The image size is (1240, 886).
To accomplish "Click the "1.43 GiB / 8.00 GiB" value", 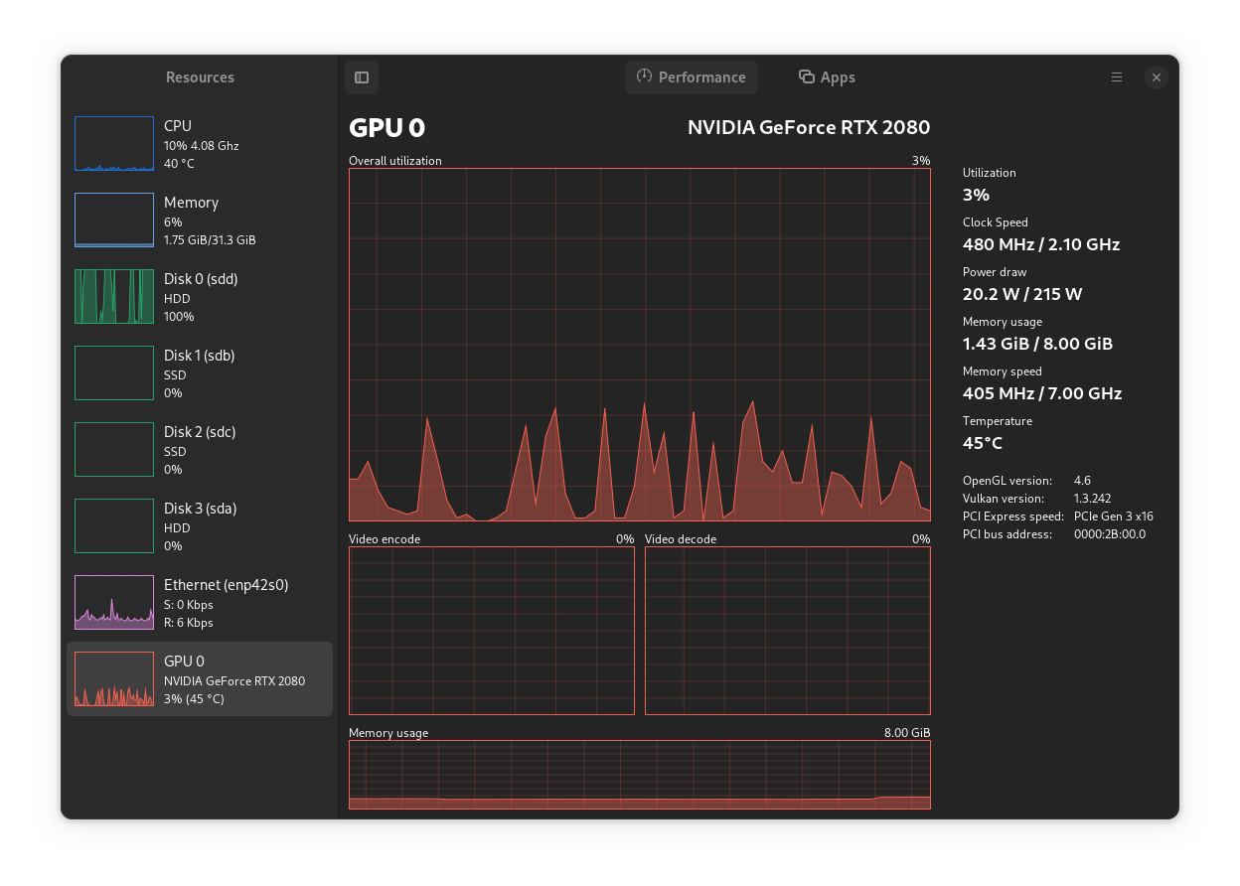I will coord(1037,344).
